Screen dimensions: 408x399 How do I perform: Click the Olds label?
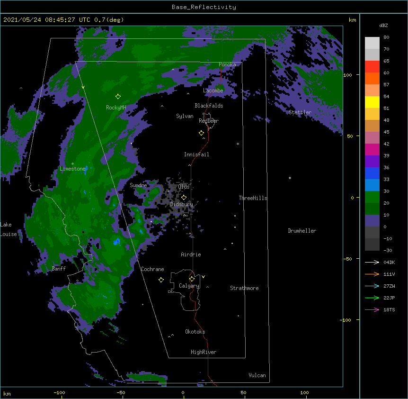coord(184,187)
